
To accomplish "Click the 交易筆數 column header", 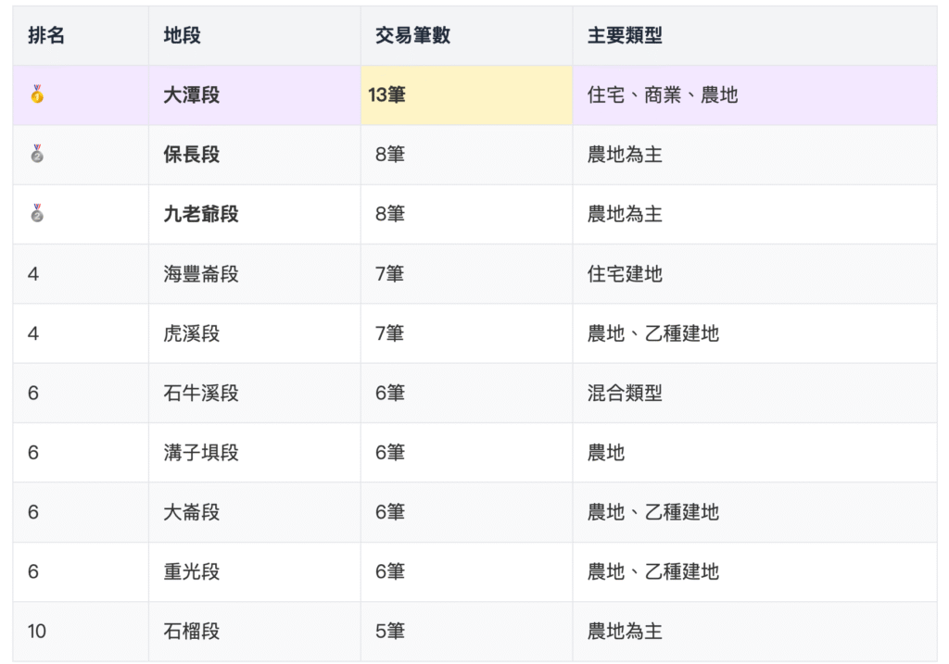I will pyautogui.click(x=411, y=34).
